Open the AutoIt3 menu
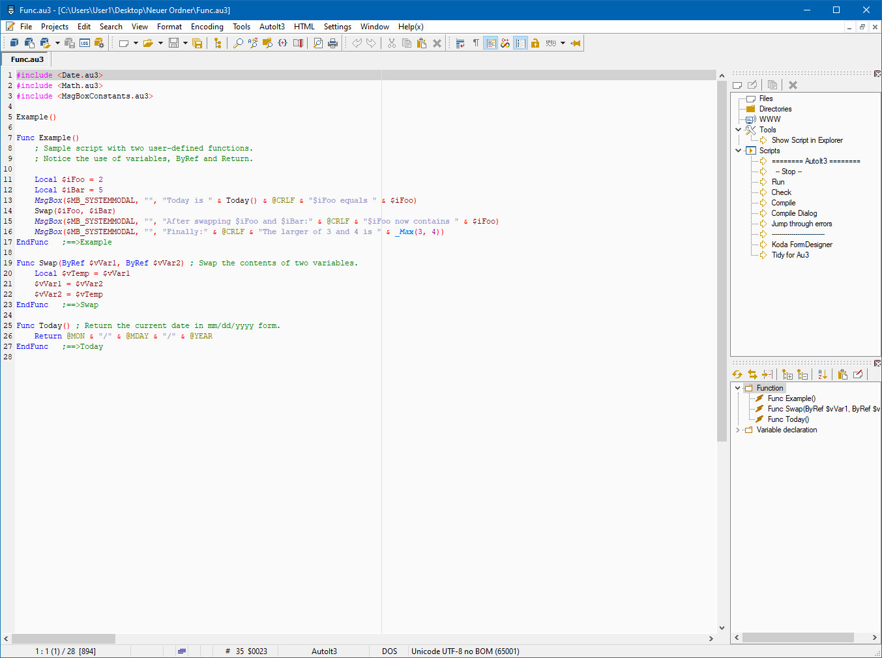Viewport: 882px width, 658px height. 272,27
